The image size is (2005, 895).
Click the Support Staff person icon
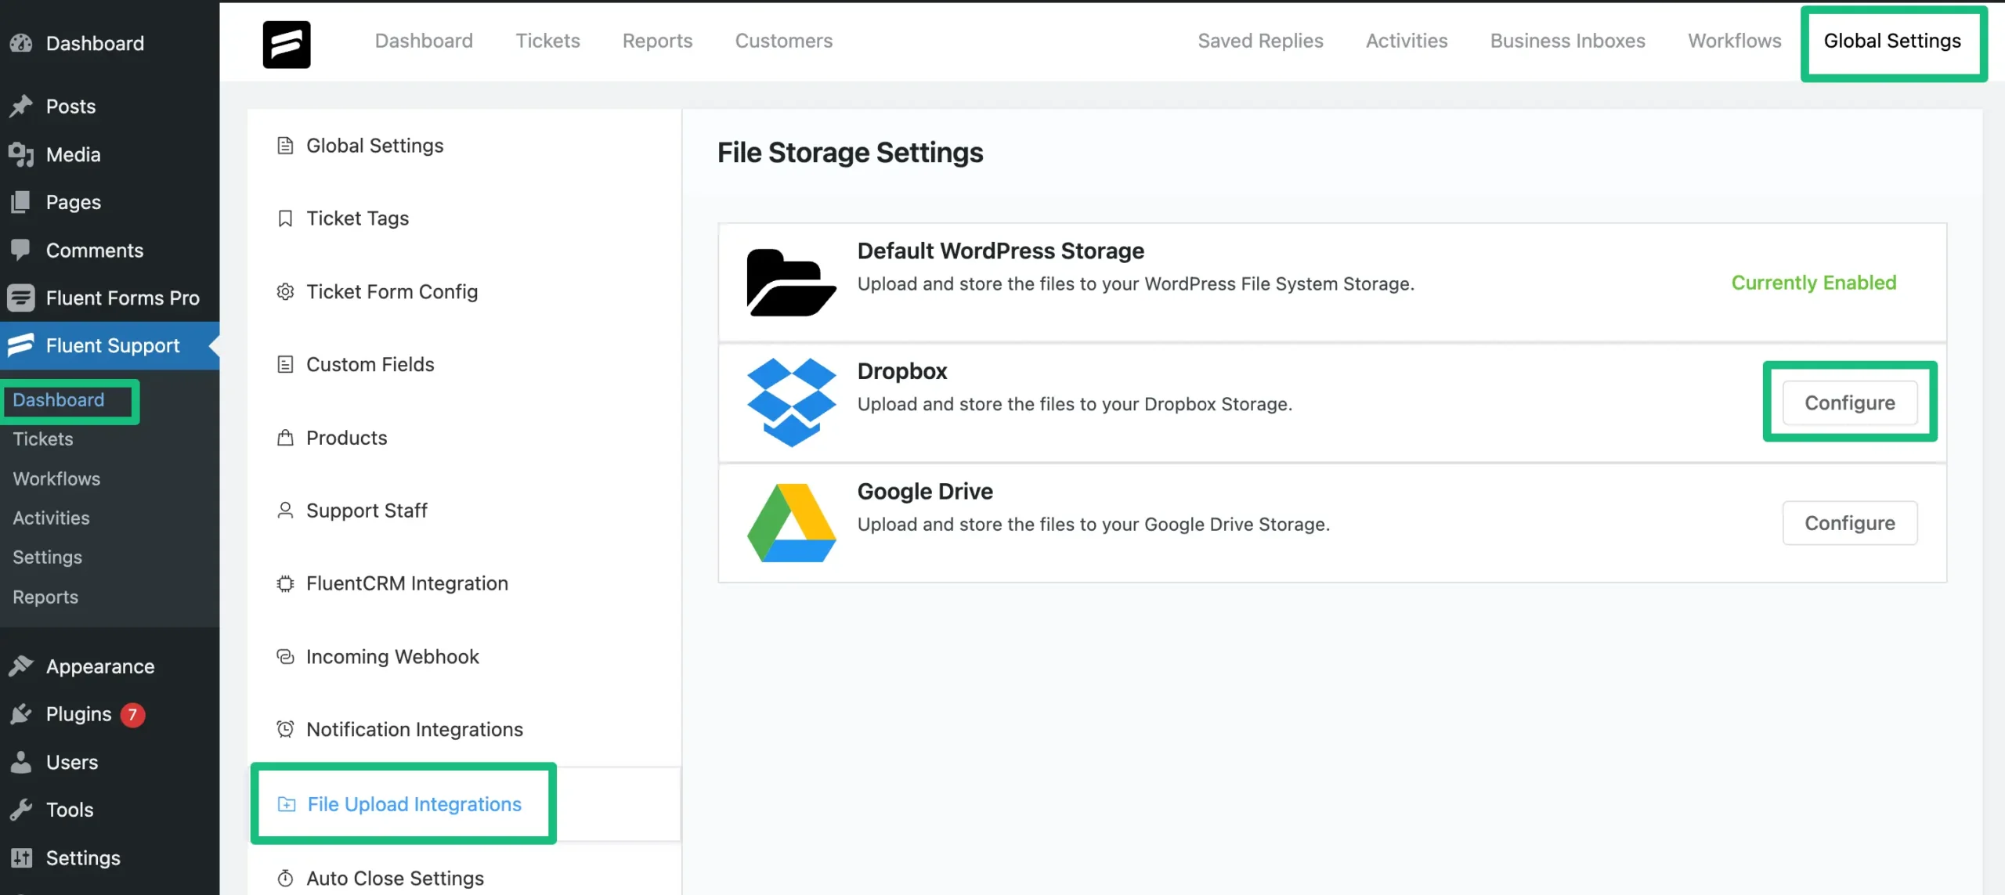click(x=285, y=511)
